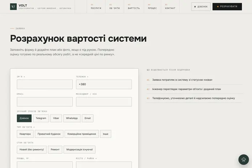Focus the Телефон field with +380

(104, 84)
